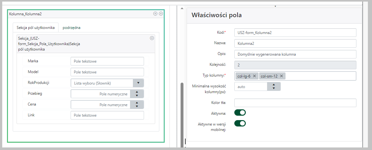Increase the Cena value with the up arrow
Screen dimensions: 372x150
(137, 103)
